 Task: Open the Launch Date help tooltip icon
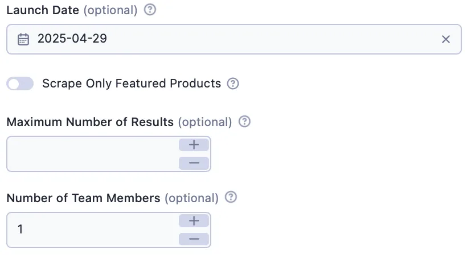150,10
